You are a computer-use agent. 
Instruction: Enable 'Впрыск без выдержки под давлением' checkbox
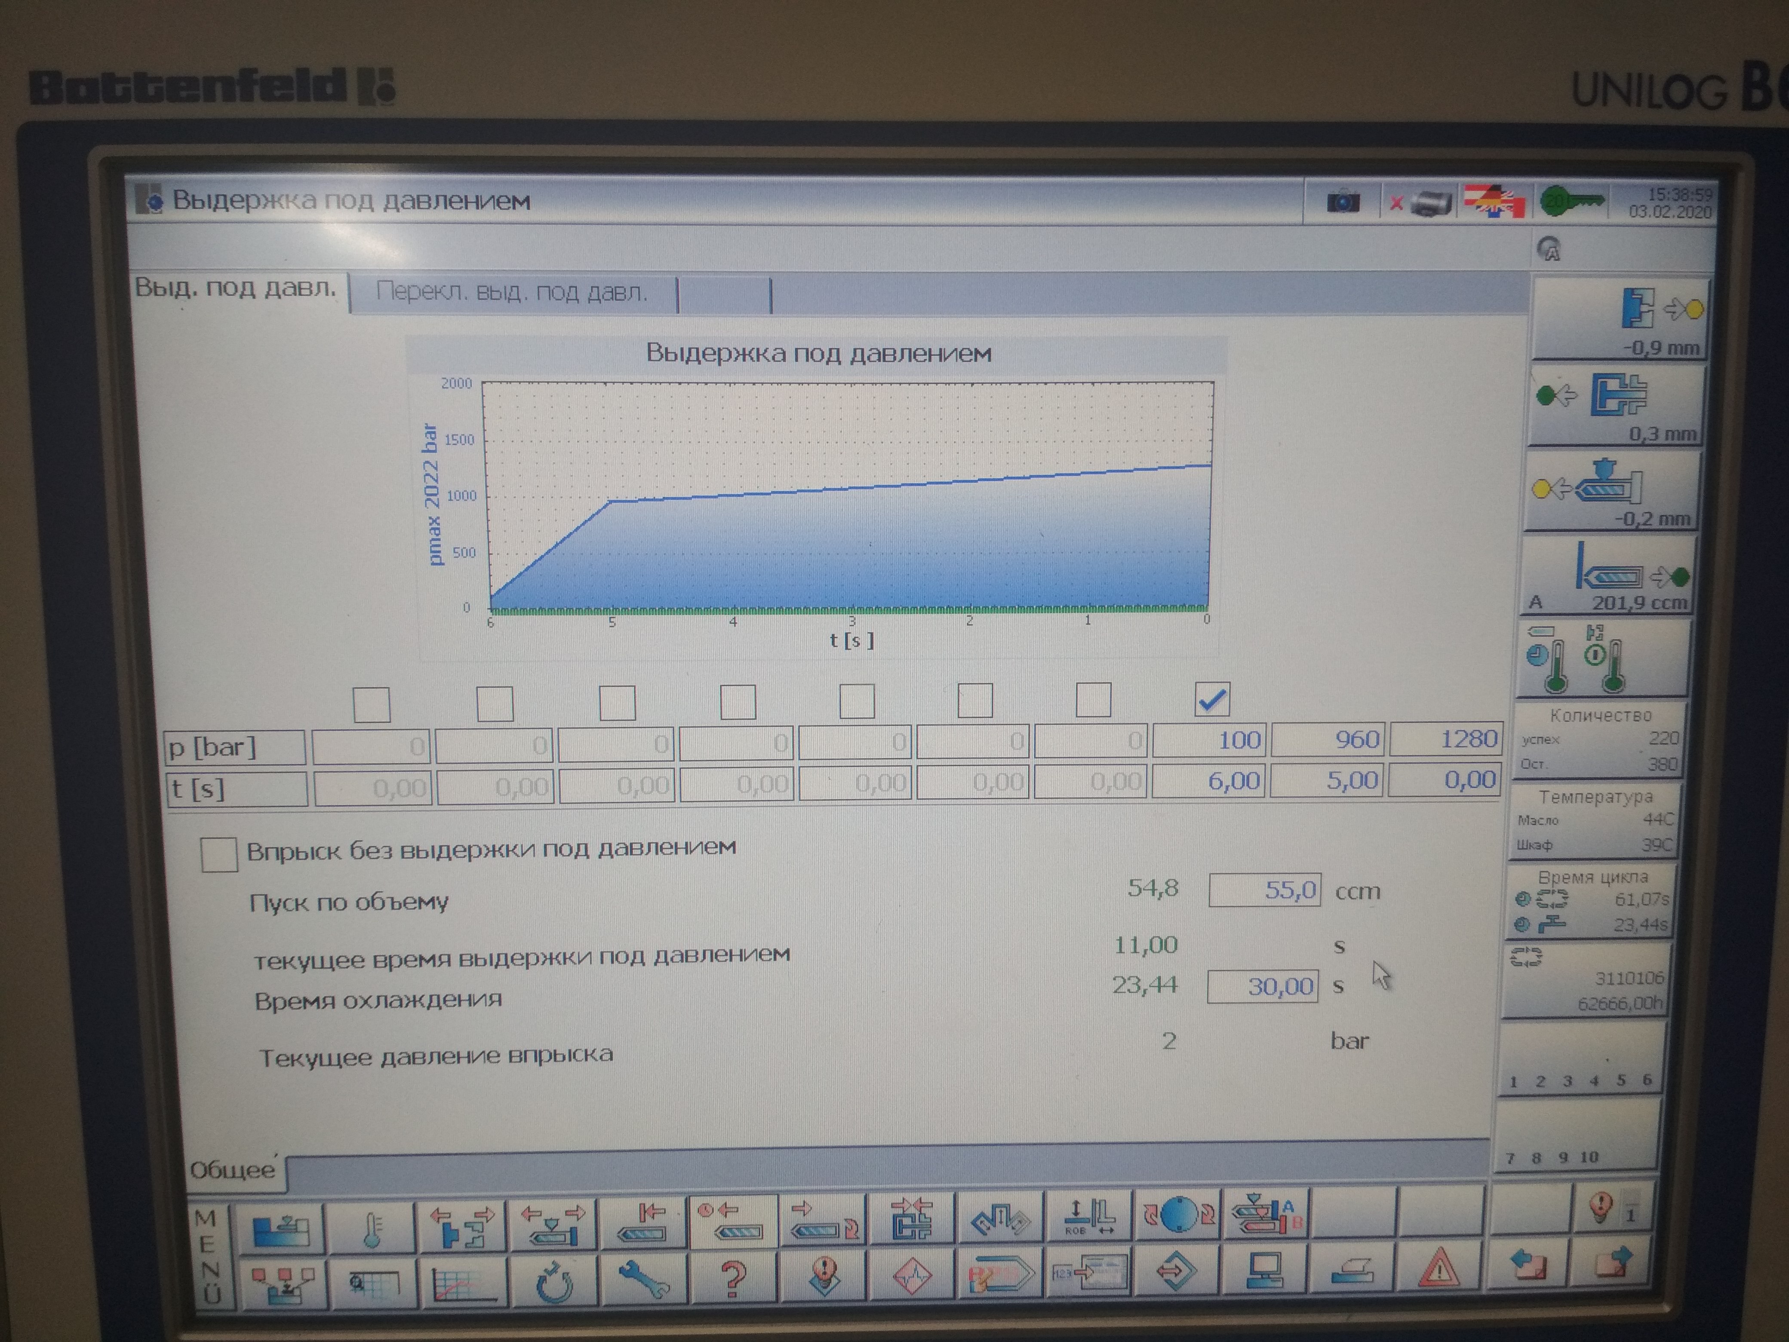218,854
